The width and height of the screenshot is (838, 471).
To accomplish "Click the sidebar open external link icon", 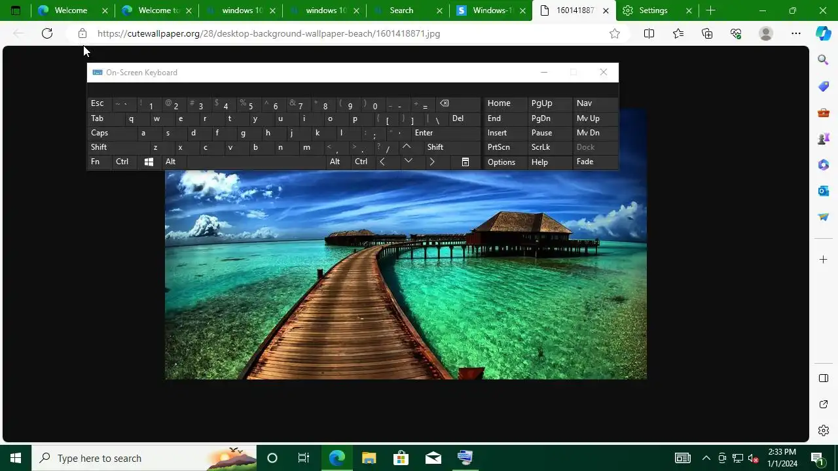I will click(824, 404).
